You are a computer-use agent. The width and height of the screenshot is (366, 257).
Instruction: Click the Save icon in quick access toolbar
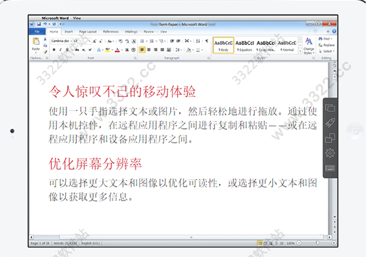tap(38, 24)
